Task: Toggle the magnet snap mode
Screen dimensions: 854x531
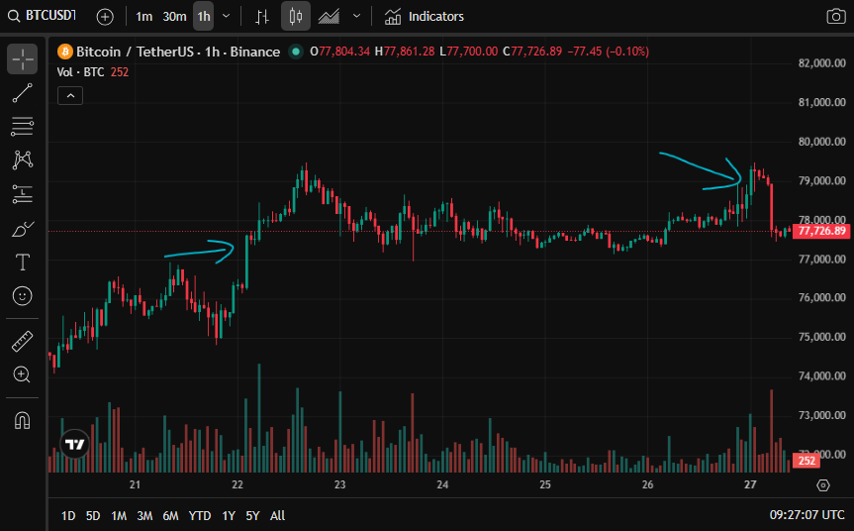Action: point(23,420)
